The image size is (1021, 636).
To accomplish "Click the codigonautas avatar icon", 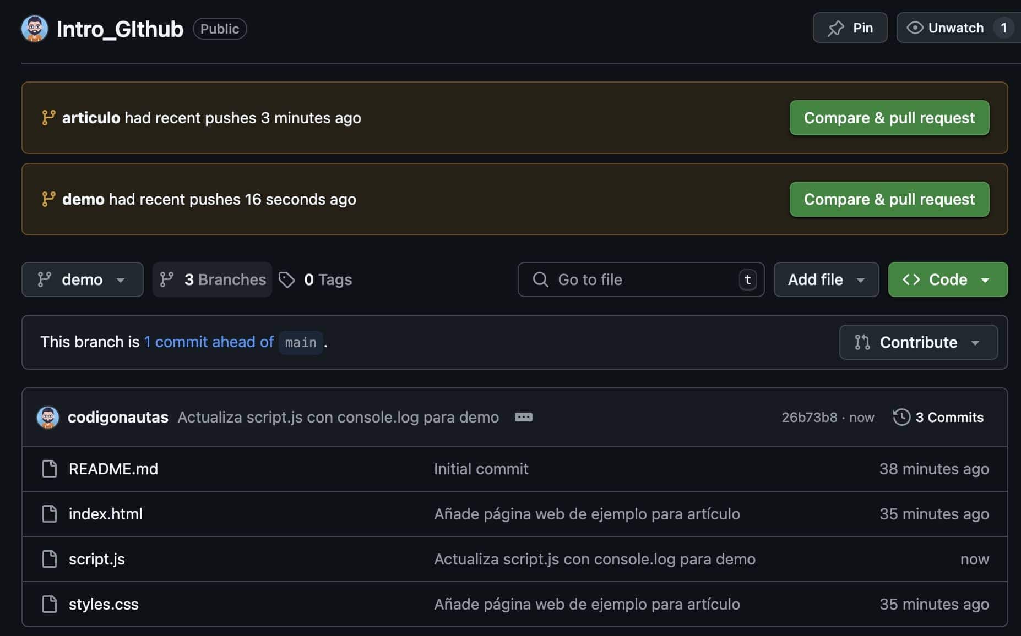I will [x=48, y=417].
